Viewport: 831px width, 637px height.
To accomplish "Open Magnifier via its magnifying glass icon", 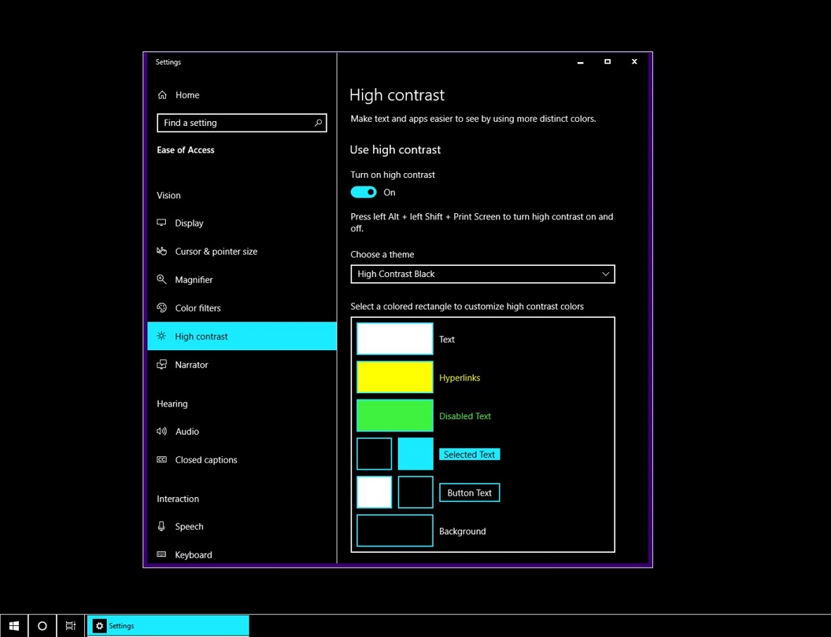I will (x=162, y=280).
